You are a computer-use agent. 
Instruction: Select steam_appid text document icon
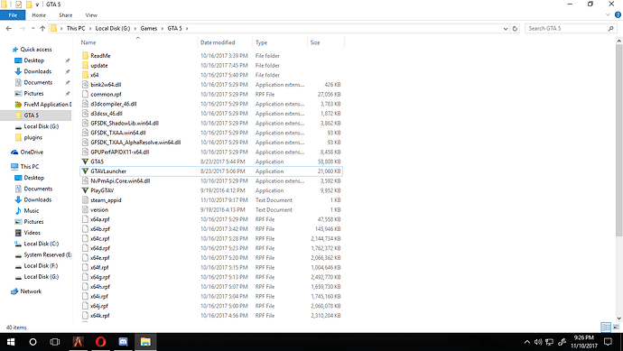85,200
